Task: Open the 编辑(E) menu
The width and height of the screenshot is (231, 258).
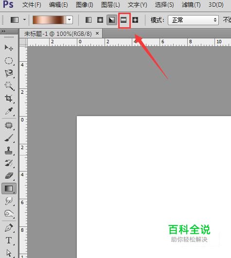Action: pyautogui.click(x=58, y=5)
